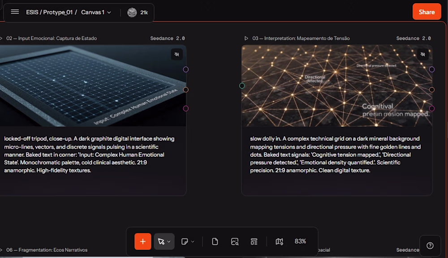
Task: Click the image search icon
Action: 235,242
